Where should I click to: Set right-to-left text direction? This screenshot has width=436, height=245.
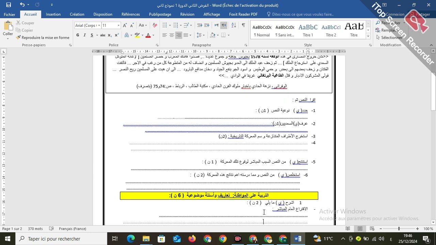click(x=224, y=26)
